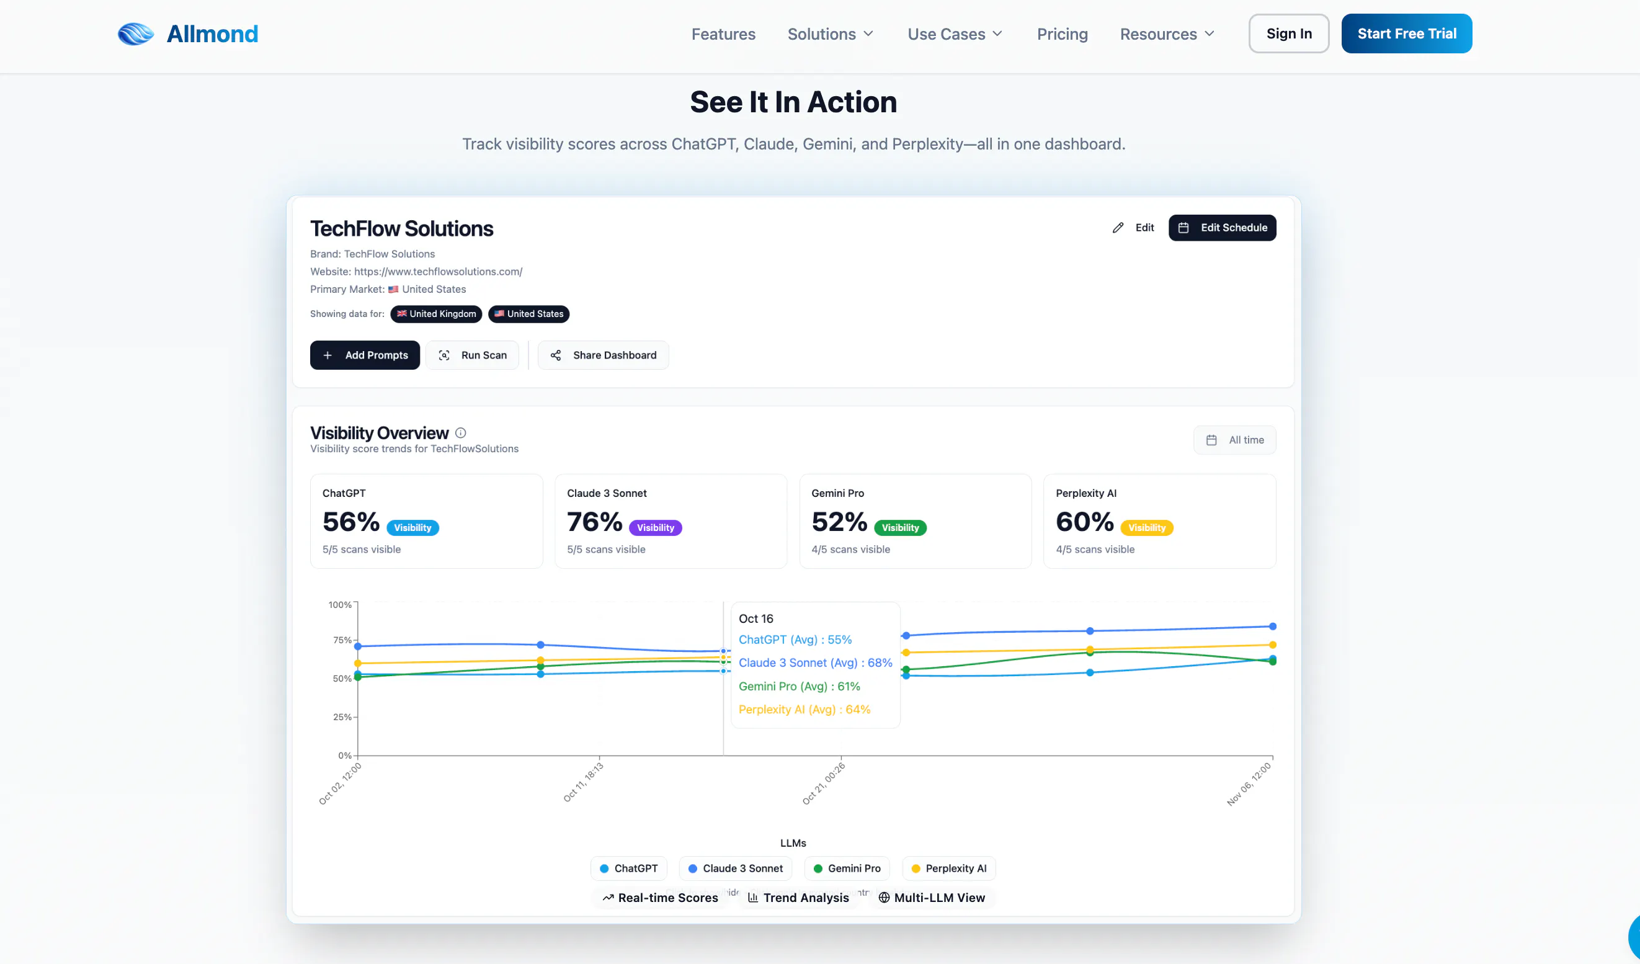Click Start Free Trial button
The image size is (1640, 964).
coord(1406,33)
